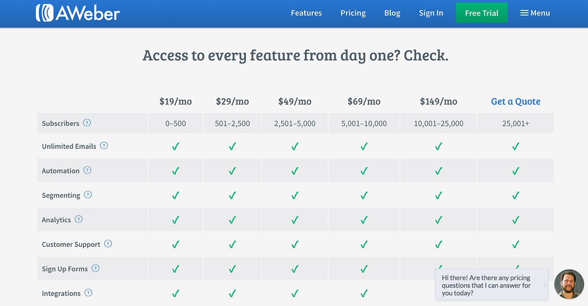
Task: Open Pricing in navigation
Action: click(x=353, y=13)
